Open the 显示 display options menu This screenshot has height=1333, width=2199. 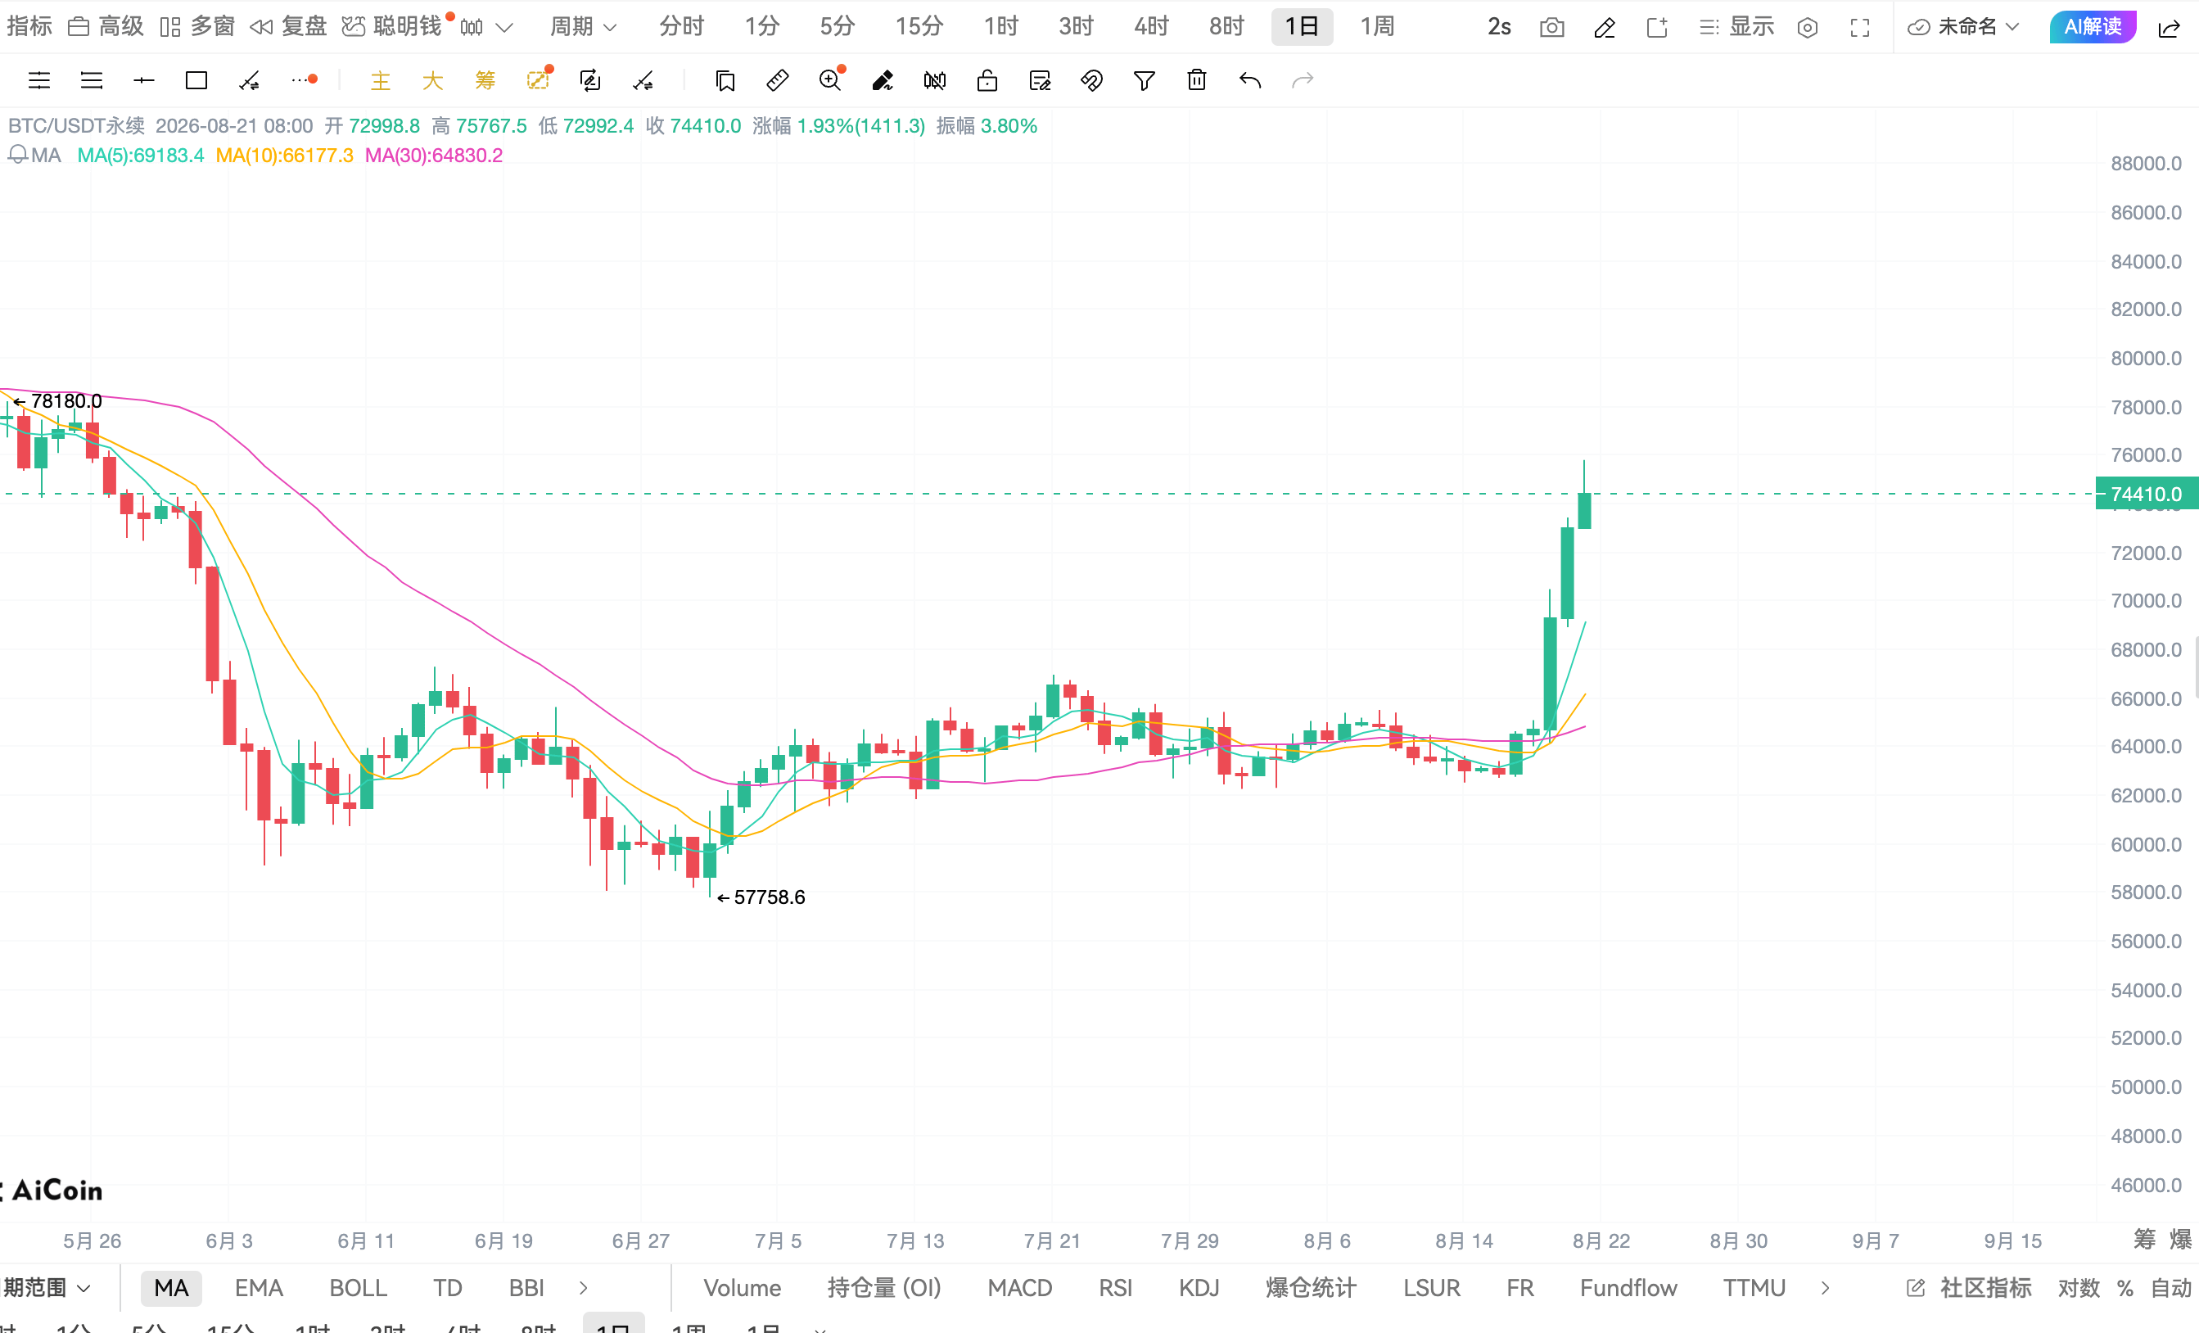pos(1736,27)
